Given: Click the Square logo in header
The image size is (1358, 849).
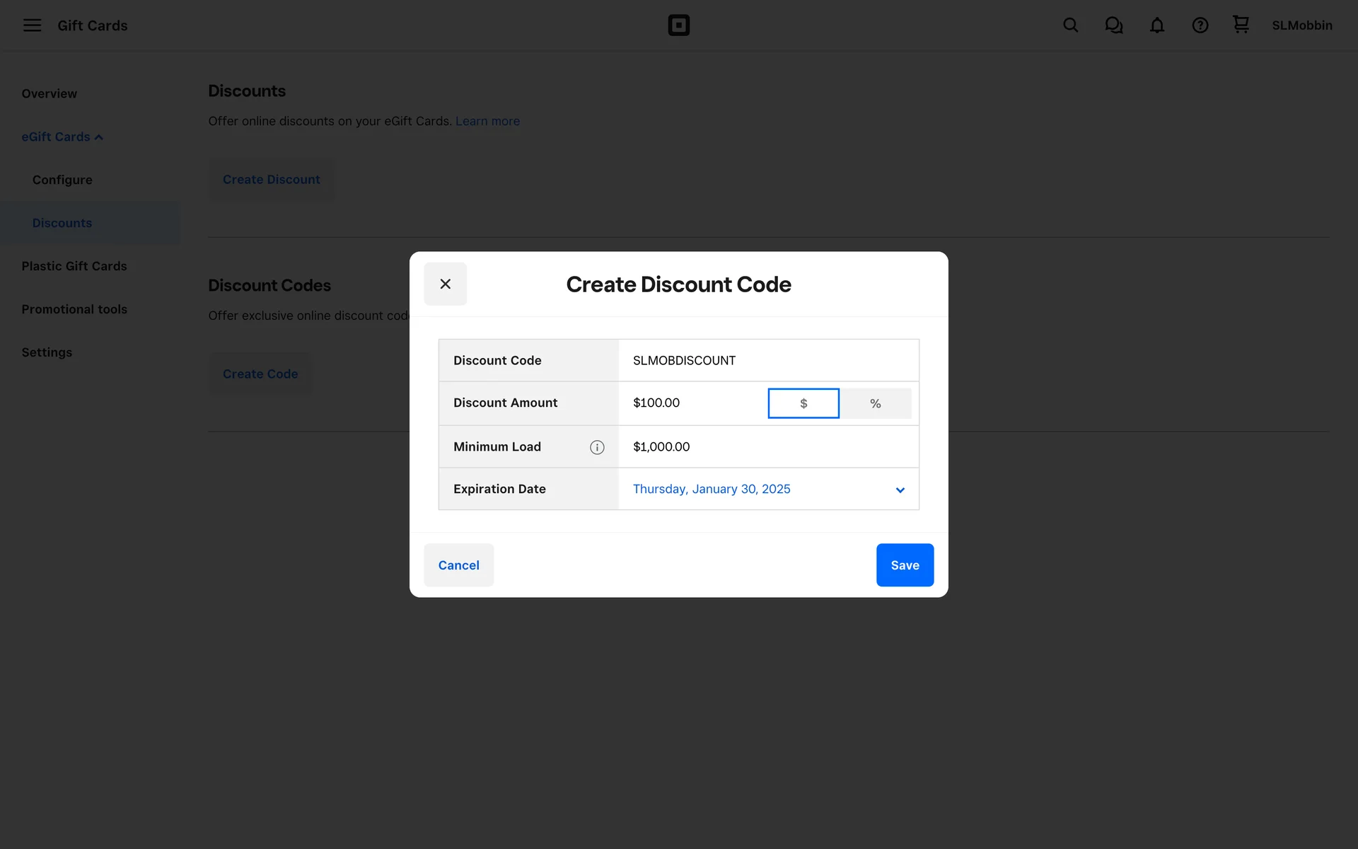Looking at the screenshot, I should 678,25.
